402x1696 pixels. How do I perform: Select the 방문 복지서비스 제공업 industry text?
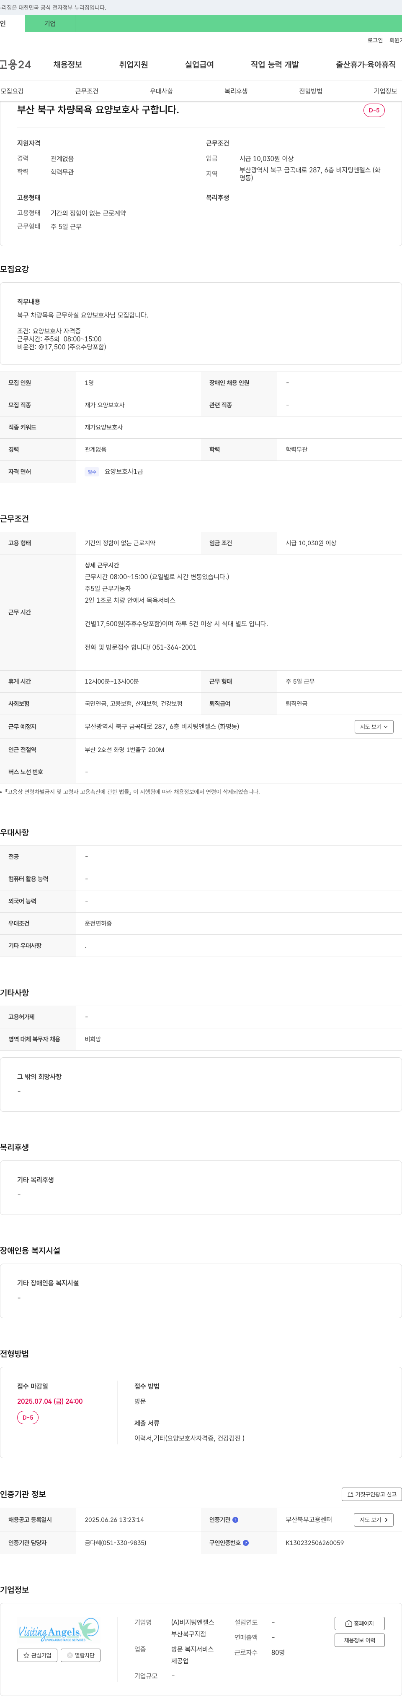(193, 1655)
